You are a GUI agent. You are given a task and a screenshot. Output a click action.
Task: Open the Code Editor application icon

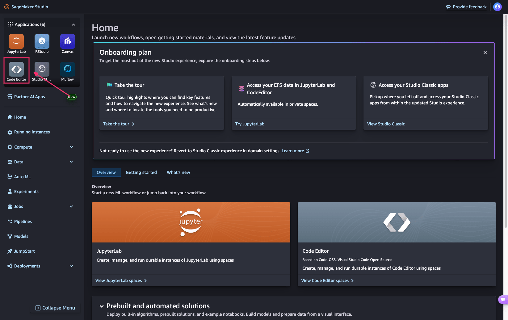pos(16,69)
